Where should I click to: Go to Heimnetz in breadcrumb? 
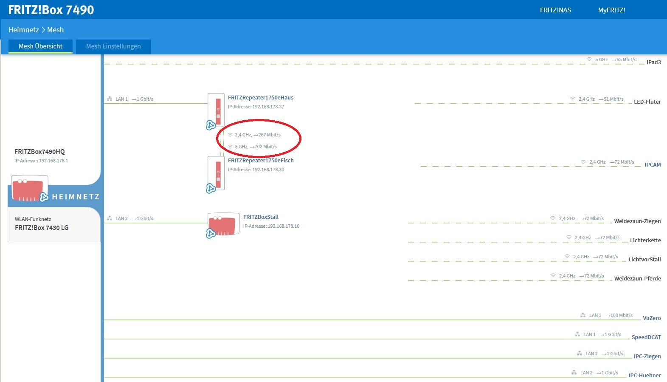(23, 30)
